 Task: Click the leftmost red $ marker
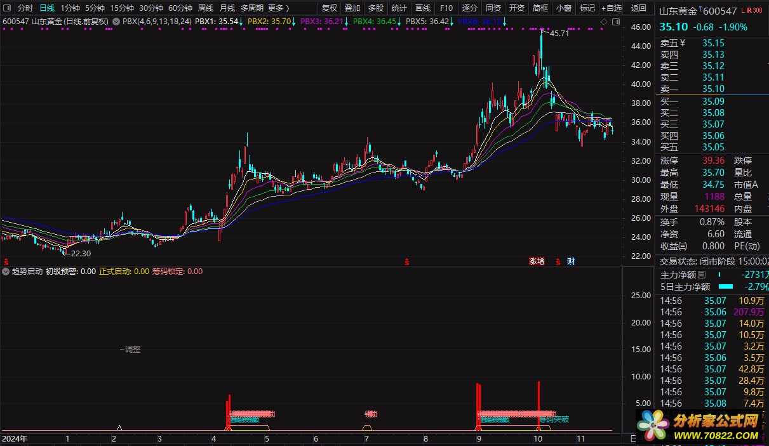tap(6, 261)
